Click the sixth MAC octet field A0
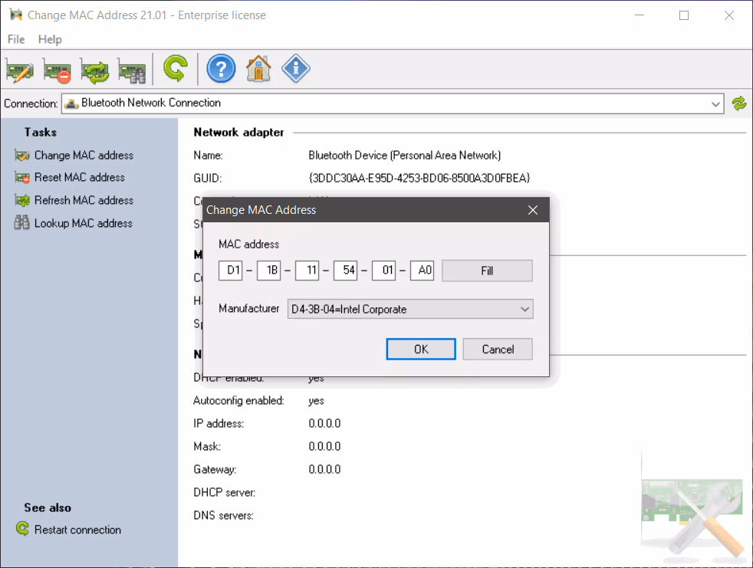 tap(423, 271)
